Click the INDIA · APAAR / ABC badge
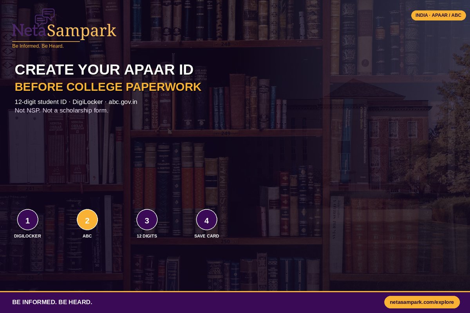Screen dimensions: 470x313 tap(438, 15)
